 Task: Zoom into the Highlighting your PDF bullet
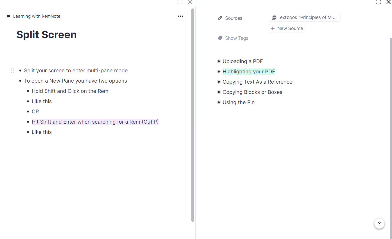[219, 72]
